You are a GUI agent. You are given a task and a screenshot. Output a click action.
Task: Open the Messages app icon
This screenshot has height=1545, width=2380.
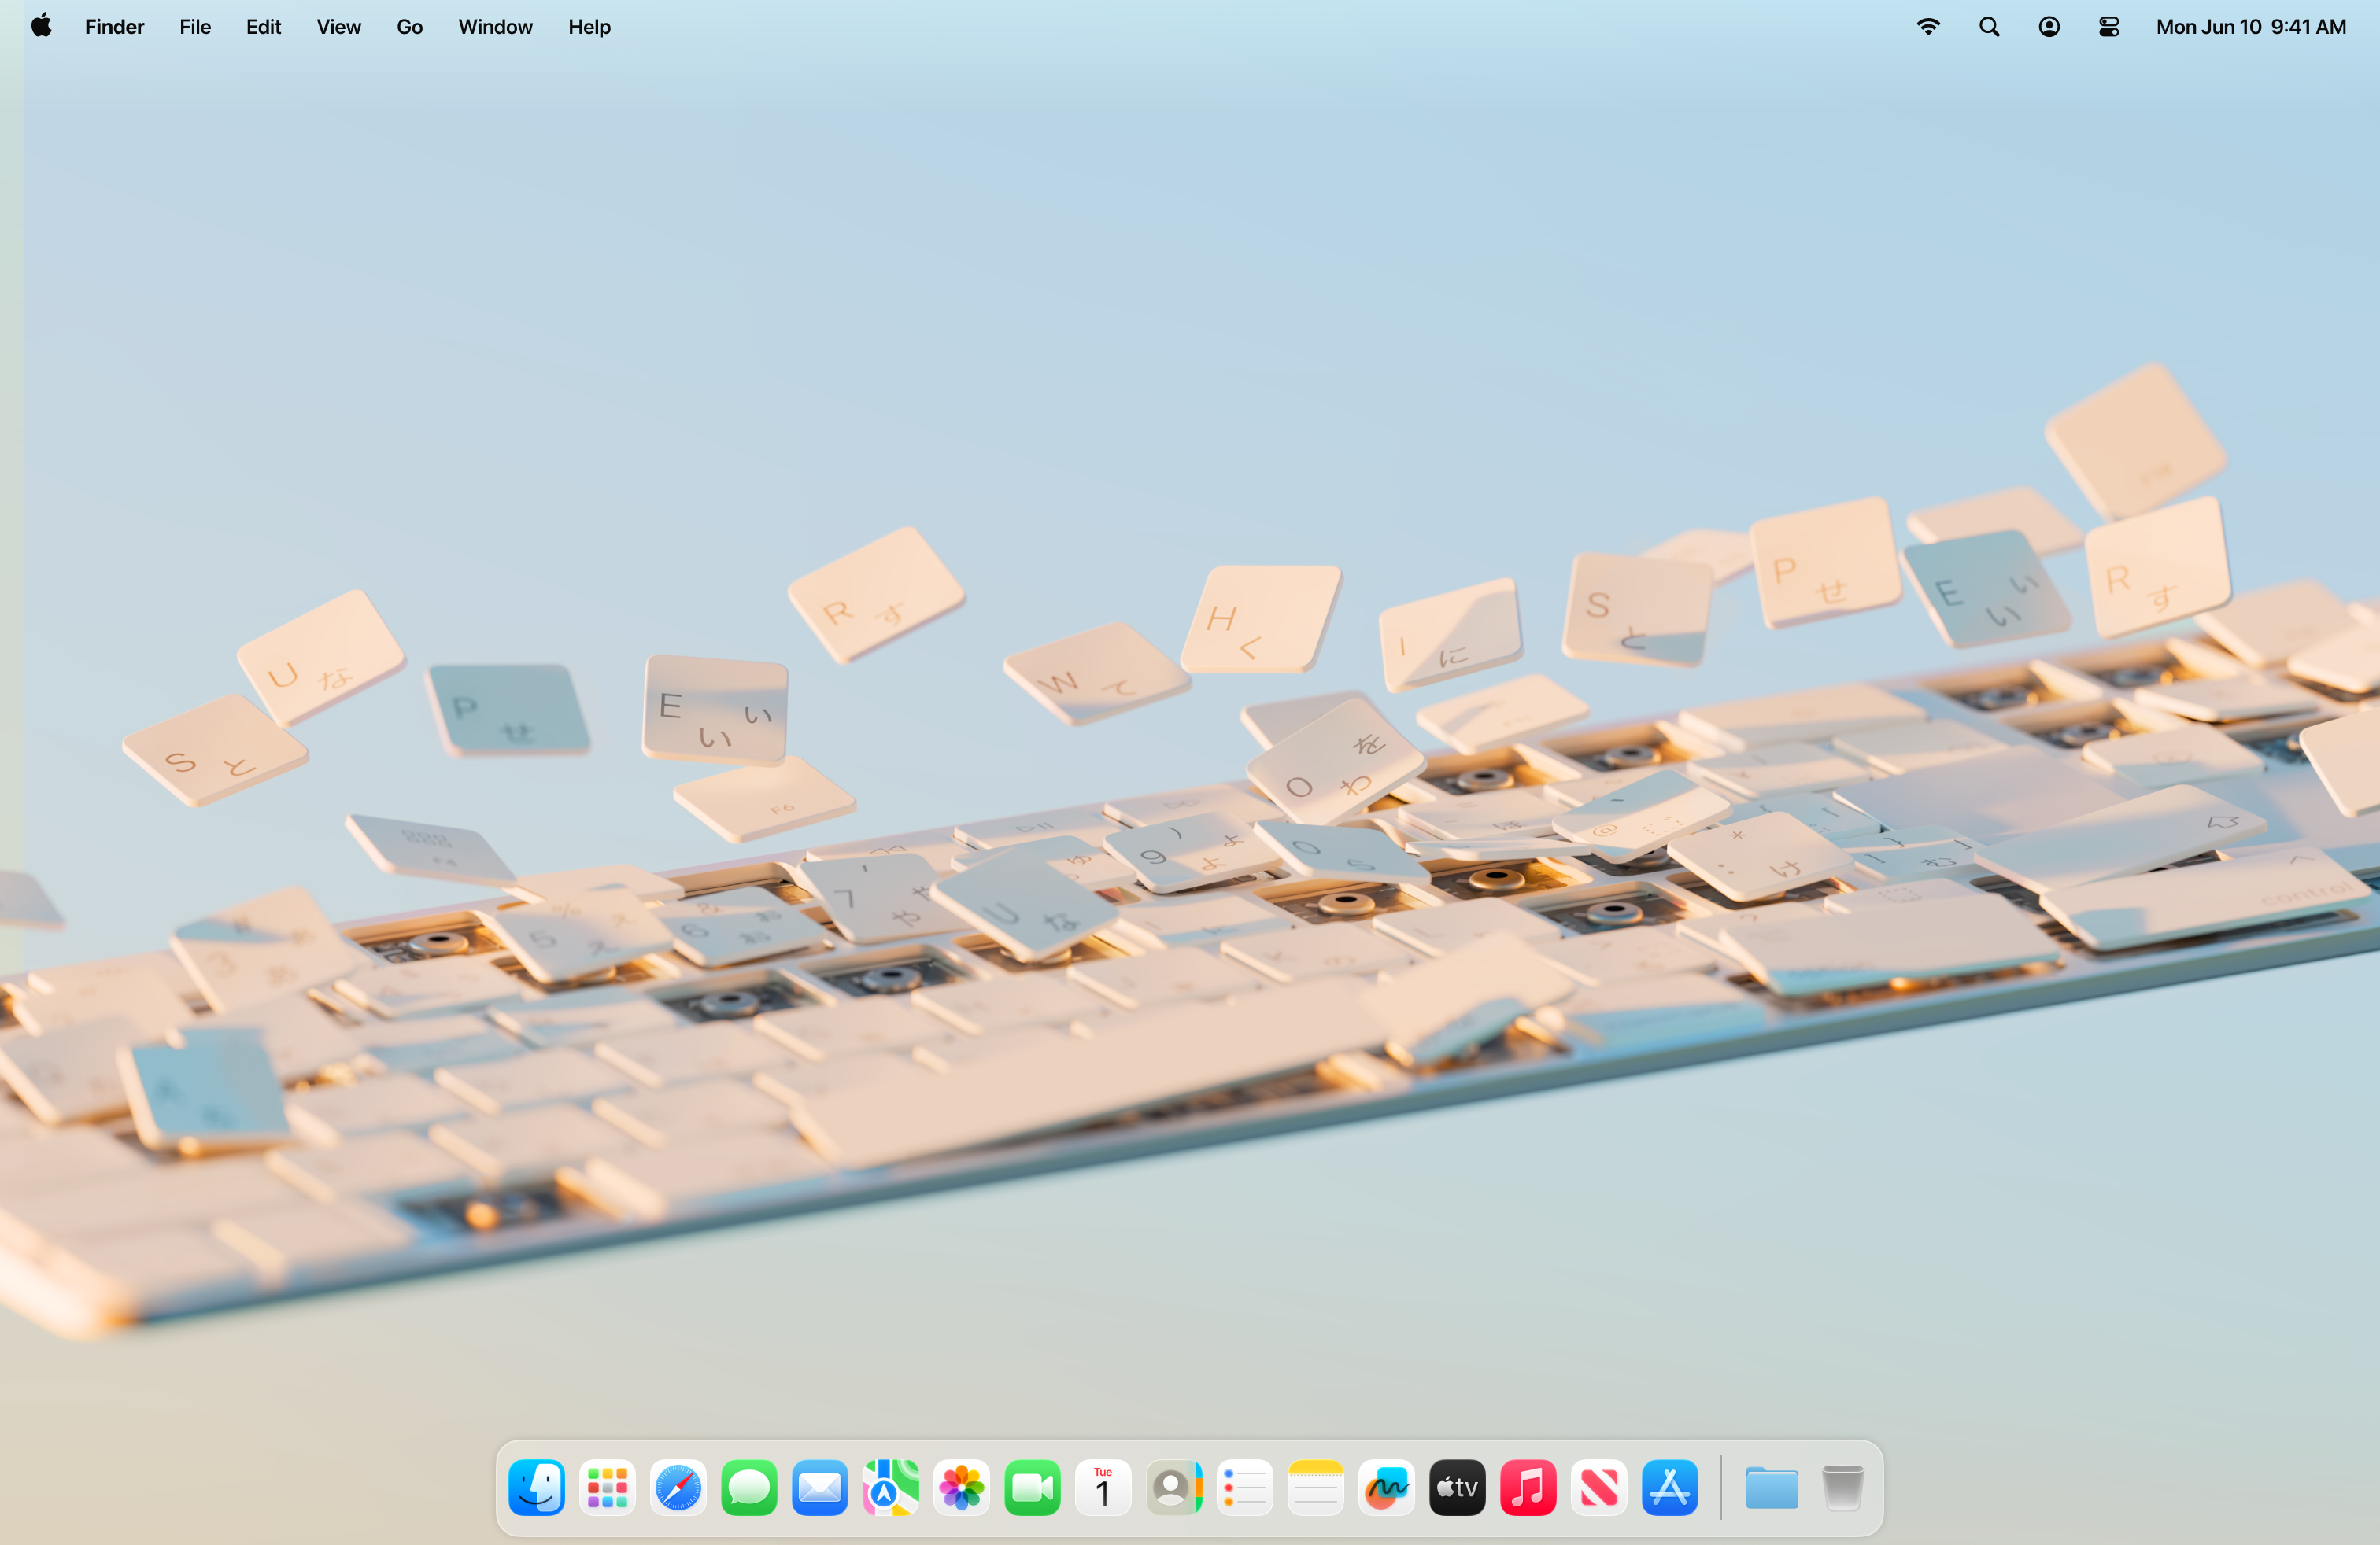749,1488
